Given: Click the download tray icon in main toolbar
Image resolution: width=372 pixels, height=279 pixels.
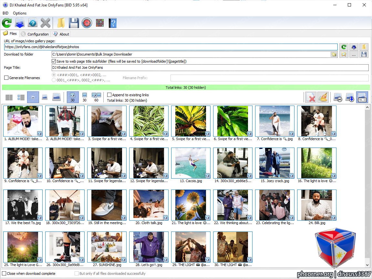Looking at the screenshot, I should pyautogui.click(x=20, y=23).
